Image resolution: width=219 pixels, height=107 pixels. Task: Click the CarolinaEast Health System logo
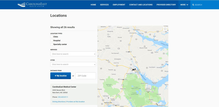32,5
